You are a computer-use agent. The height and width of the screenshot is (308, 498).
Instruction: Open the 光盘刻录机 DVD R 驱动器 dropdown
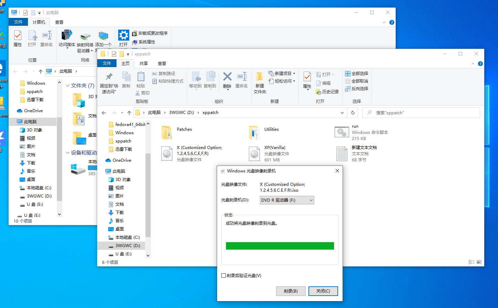click(x=287, y=200)
